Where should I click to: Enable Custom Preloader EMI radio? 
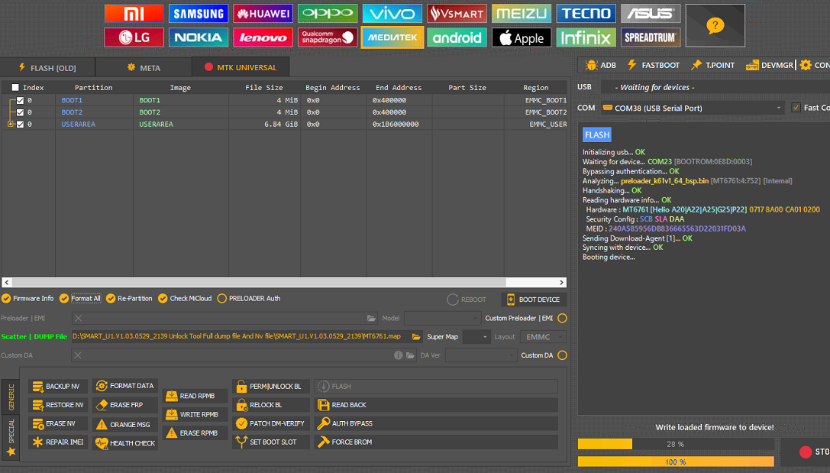click(x=562, y=319)
